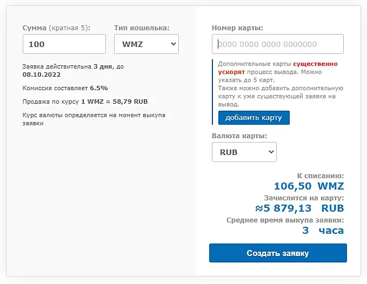The height and width of the screenshot is (284, 367).
Task: Click the Создать заявку button
Action: [278, 253]
